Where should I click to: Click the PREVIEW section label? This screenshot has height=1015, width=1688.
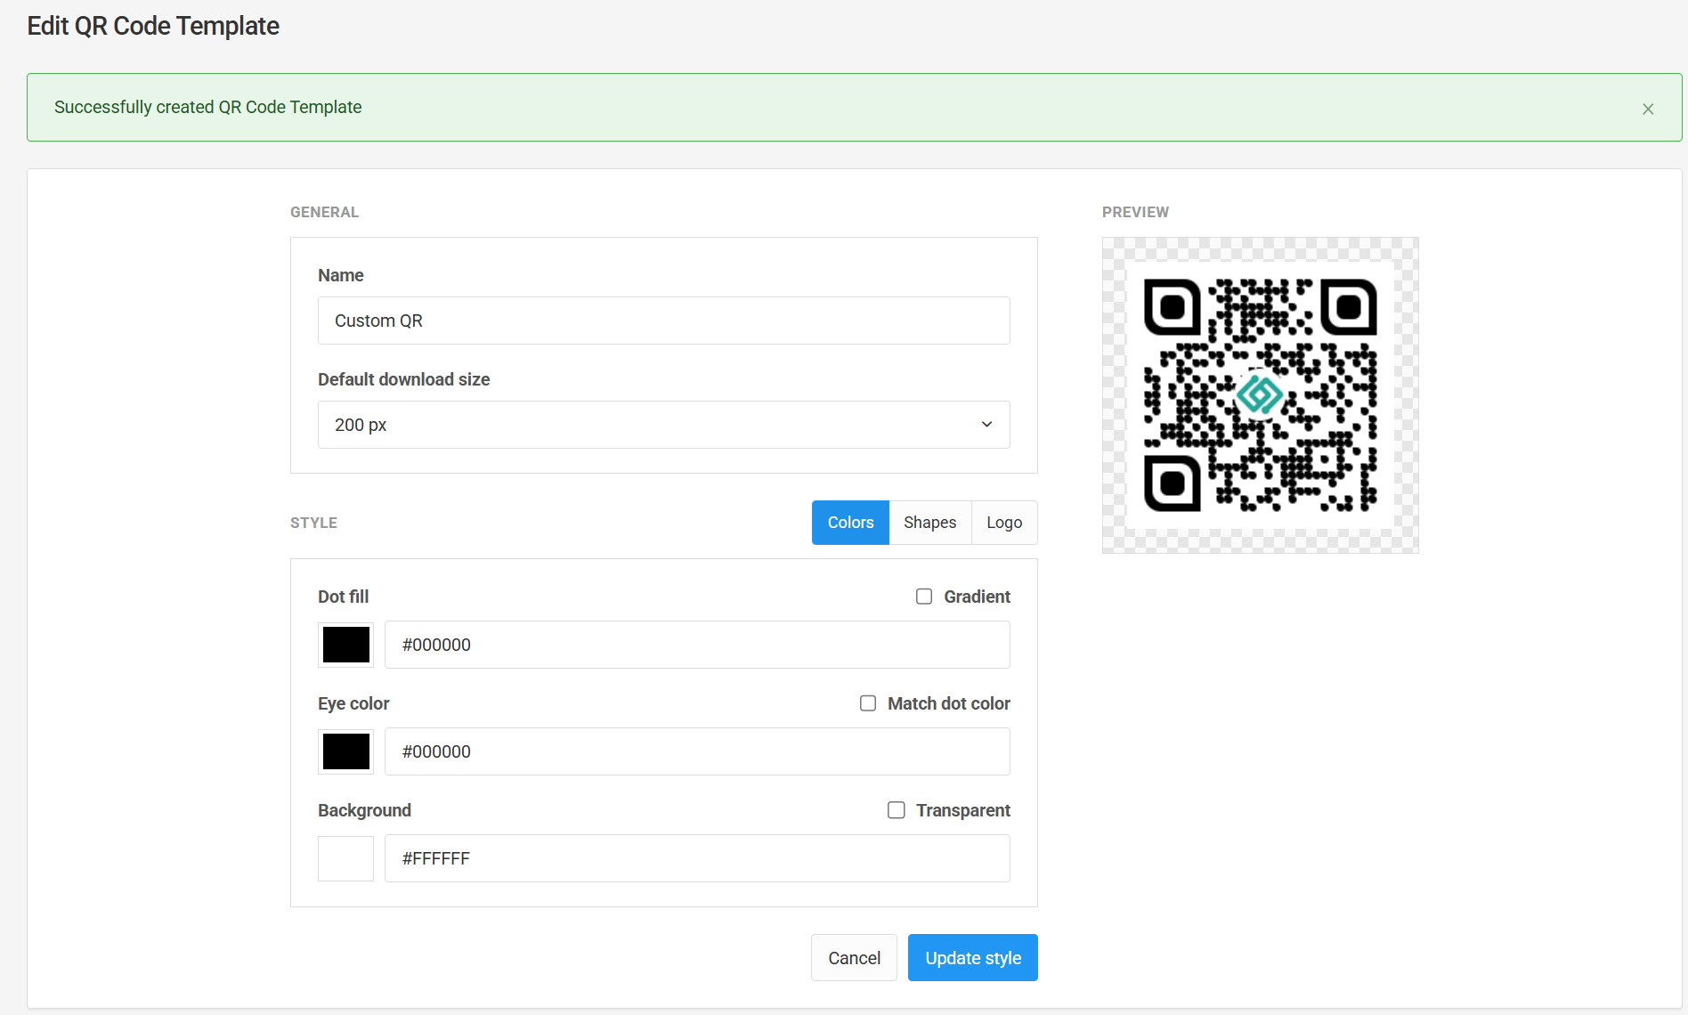coord(1136,212)
